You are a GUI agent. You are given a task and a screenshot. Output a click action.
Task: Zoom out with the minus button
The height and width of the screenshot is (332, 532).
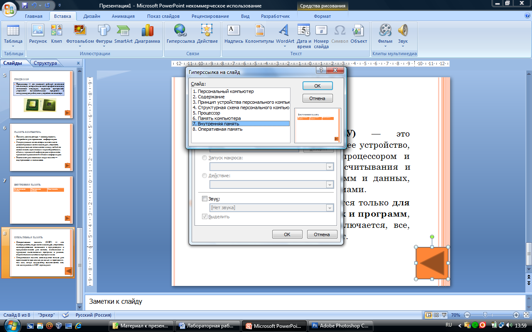(x=467, y=315)
